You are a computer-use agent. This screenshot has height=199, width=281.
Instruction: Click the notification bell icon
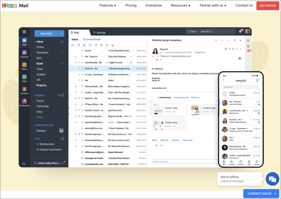[240, 31]
